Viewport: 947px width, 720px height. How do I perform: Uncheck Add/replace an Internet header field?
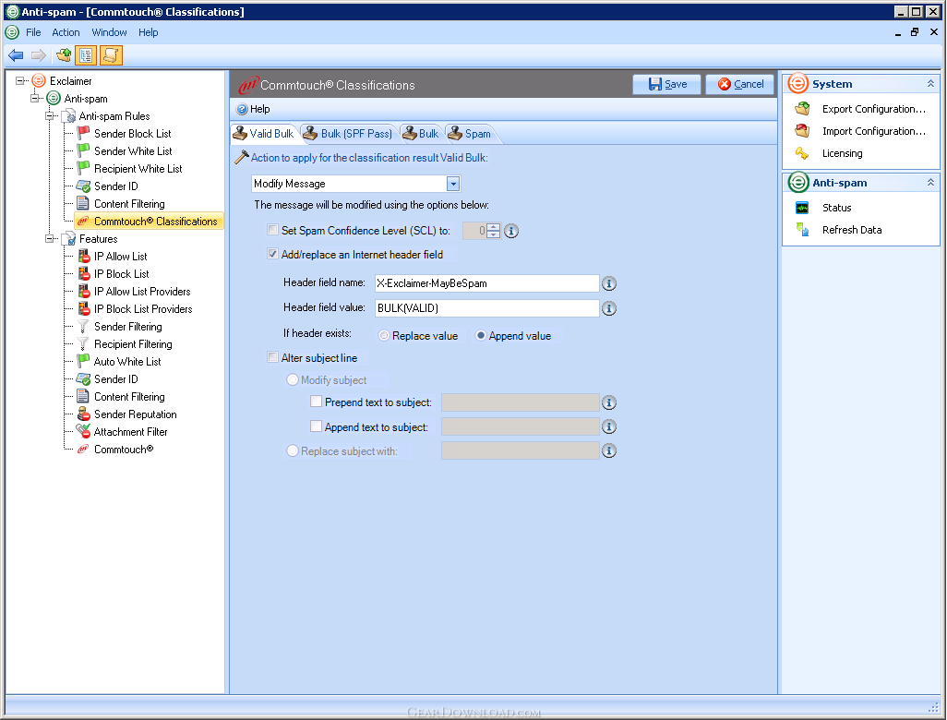273,254
